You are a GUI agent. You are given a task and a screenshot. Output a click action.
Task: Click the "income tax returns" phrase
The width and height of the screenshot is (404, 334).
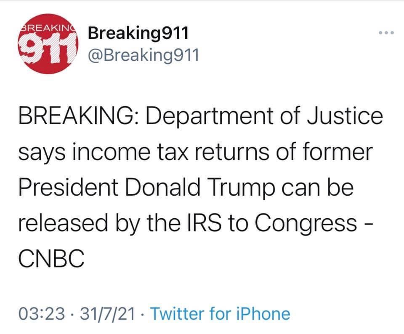[x=156, y=151]
